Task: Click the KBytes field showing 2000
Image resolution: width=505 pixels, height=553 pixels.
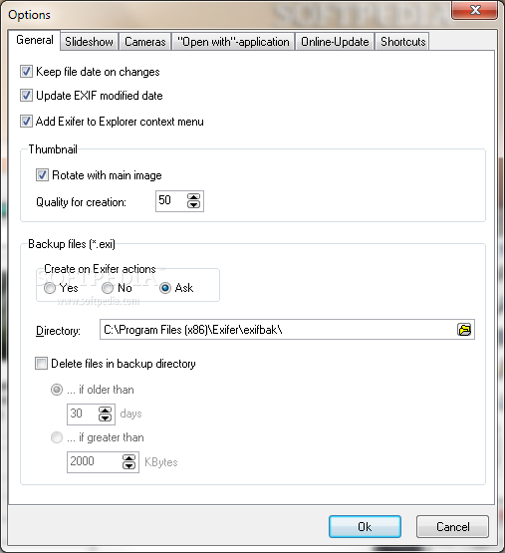Action: click(x=95, y=462)
